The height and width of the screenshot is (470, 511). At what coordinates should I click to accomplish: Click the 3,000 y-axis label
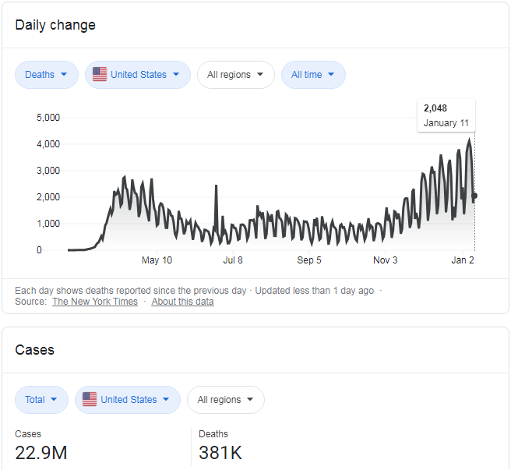pyautogui.click(x=48, y=171)
